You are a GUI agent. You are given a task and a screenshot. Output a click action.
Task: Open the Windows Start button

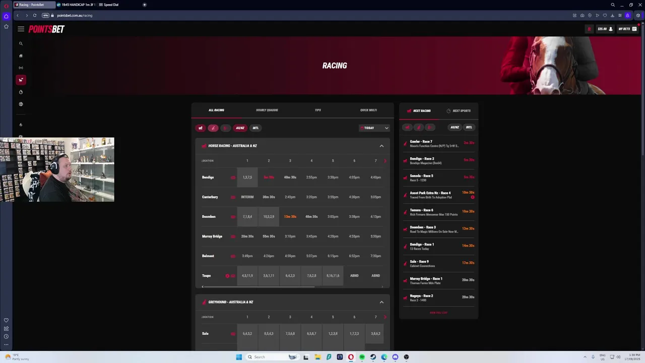(x=239, y=357)
